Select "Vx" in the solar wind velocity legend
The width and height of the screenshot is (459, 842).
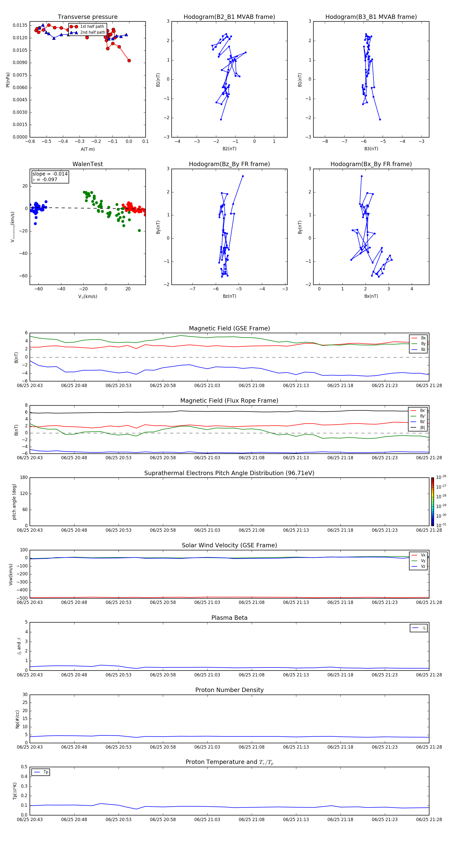418,555
